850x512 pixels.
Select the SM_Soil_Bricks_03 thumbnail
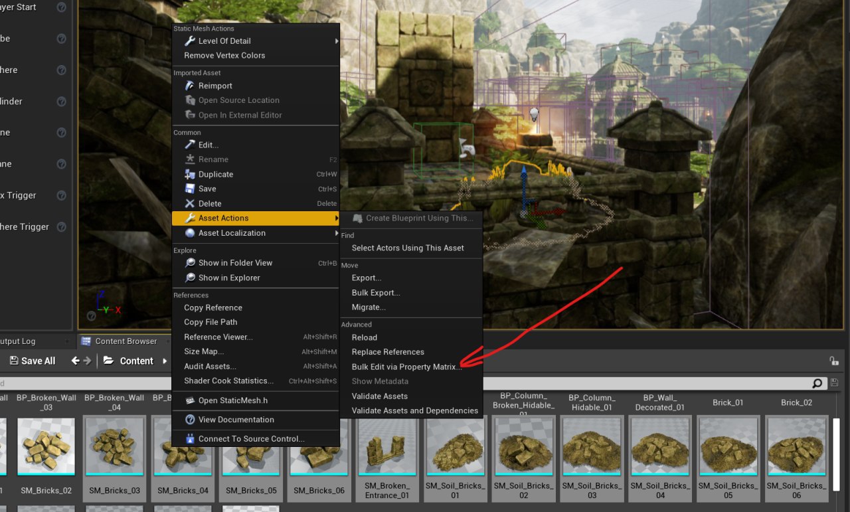pos(592,446)
